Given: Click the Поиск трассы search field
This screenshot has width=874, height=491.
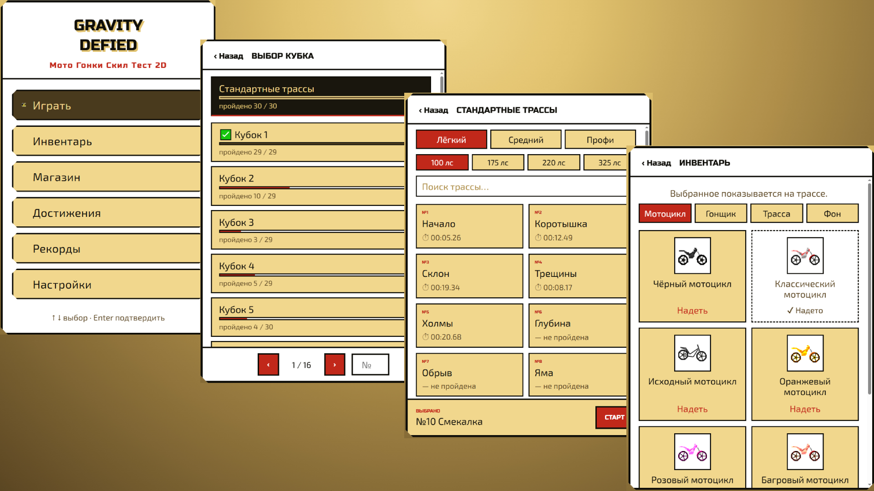Looking at the screenshot, I should 522,186.
